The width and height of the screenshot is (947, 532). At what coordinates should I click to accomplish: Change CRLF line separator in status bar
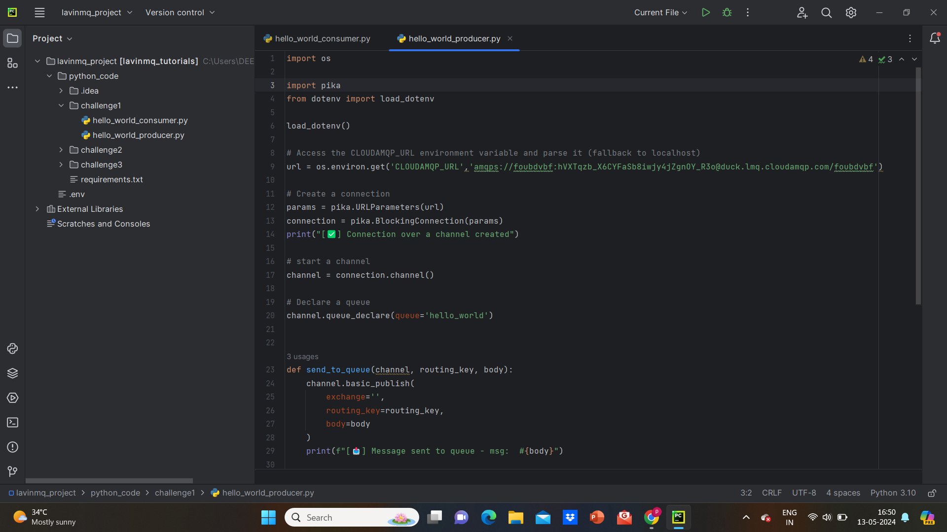pos(771,493)
